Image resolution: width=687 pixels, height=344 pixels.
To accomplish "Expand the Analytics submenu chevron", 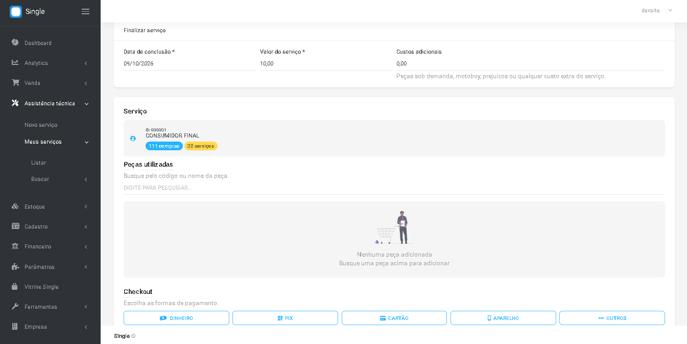I will coord(86,63).
